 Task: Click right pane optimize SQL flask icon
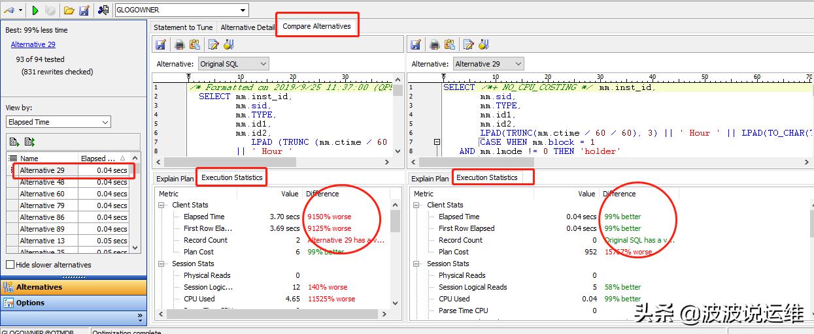[484, 44]
